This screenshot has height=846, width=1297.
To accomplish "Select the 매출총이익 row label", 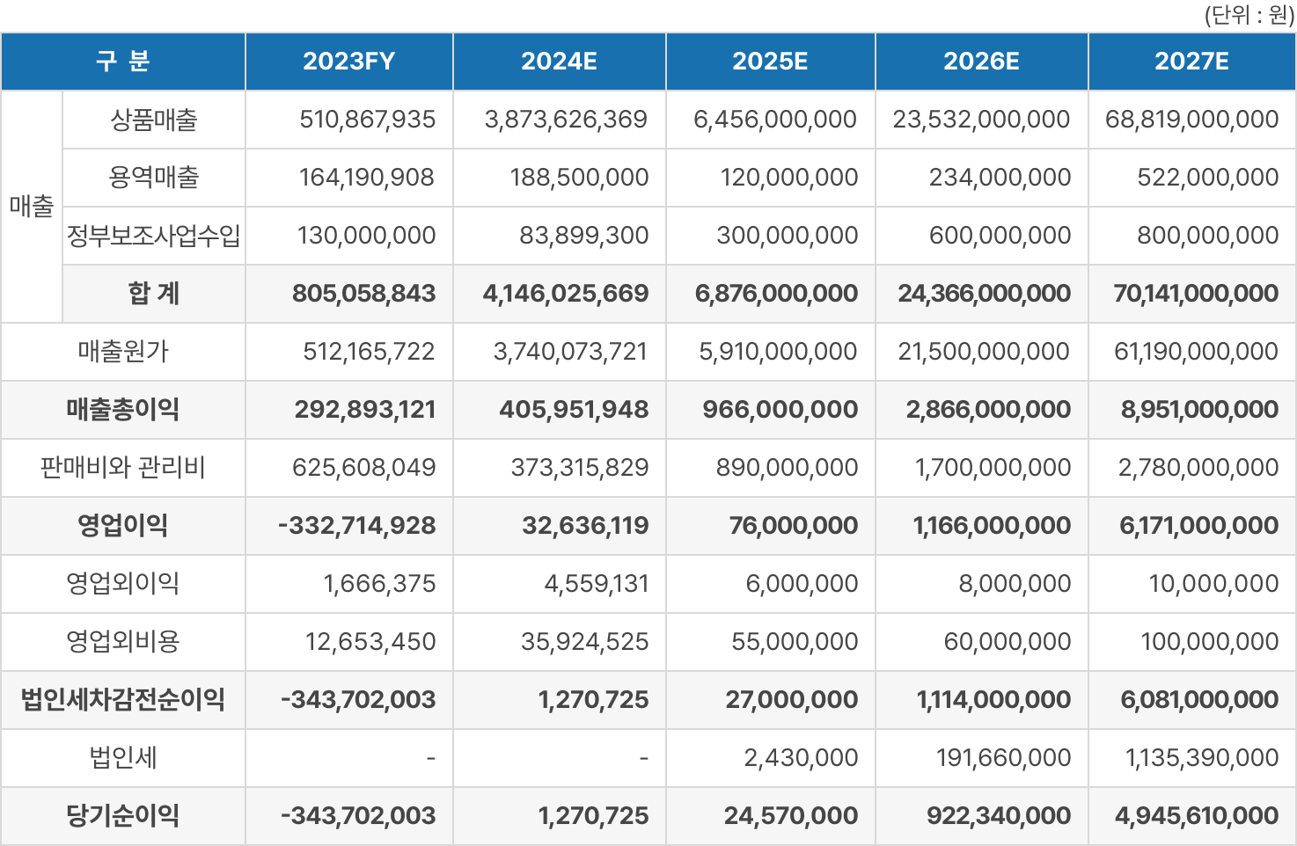I will tap(123, 410).
